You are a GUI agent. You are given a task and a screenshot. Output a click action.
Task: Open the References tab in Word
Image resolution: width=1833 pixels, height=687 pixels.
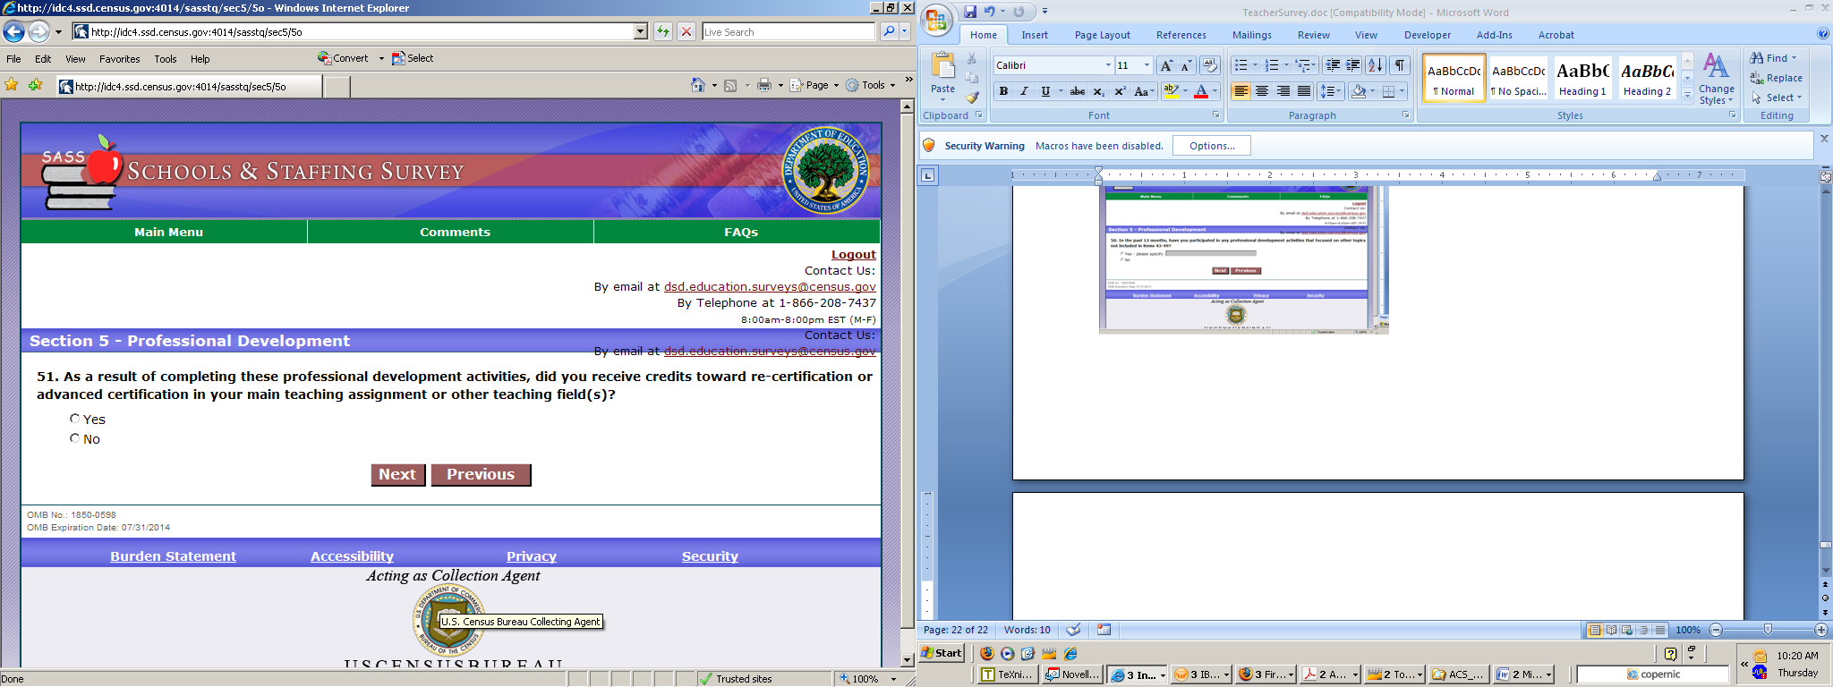tap(1181, 35)
